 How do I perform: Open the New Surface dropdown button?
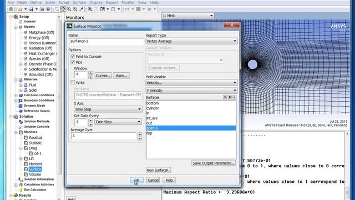click(158, 170)
